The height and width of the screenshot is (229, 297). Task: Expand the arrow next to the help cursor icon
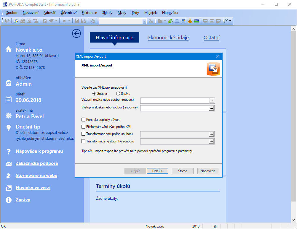(x=230, y=21)
